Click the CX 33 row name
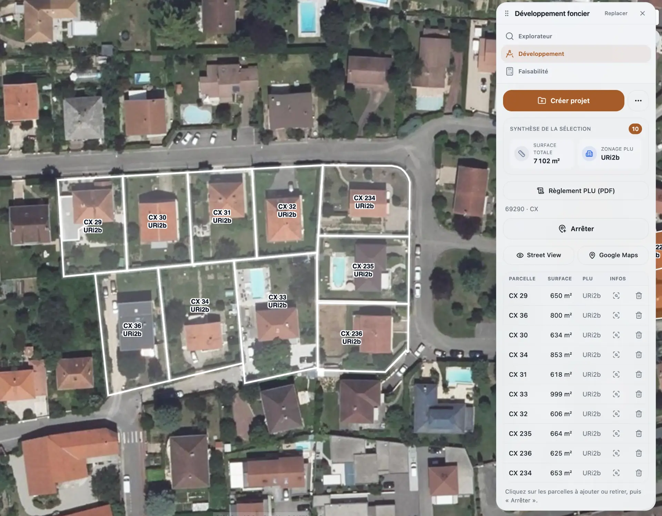662x516 pixels. tap(518, 394)
